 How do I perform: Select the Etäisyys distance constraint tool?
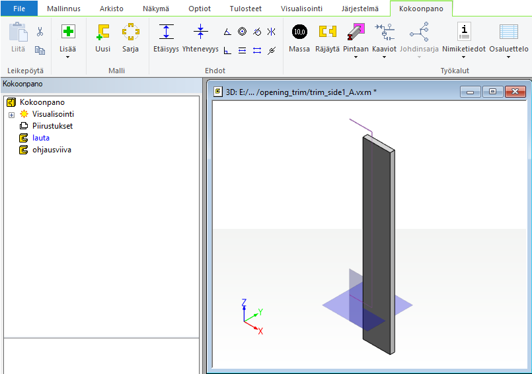coord(166,32)
